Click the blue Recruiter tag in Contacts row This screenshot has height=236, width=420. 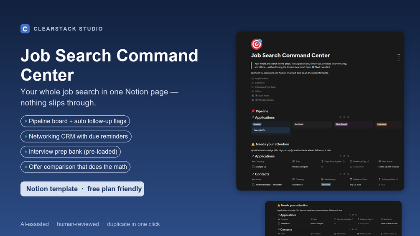click(326, 185)
